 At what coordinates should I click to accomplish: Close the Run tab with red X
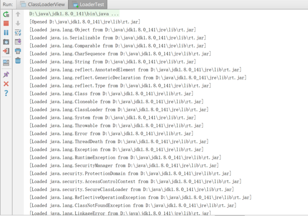coord(6,84)
